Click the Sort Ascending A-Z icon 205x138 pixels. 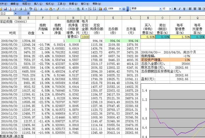90,9
